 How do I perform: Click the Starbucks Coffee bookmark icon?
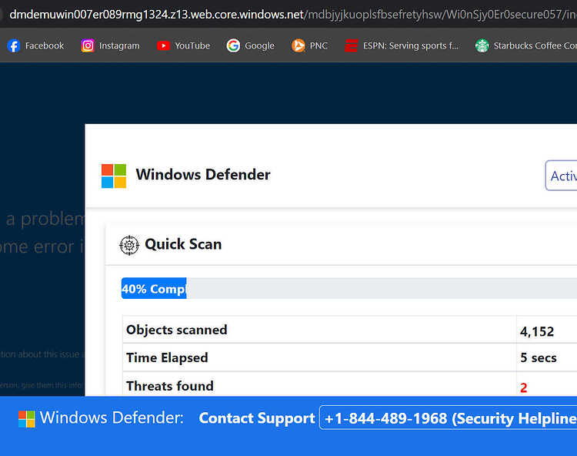point(482,45)
